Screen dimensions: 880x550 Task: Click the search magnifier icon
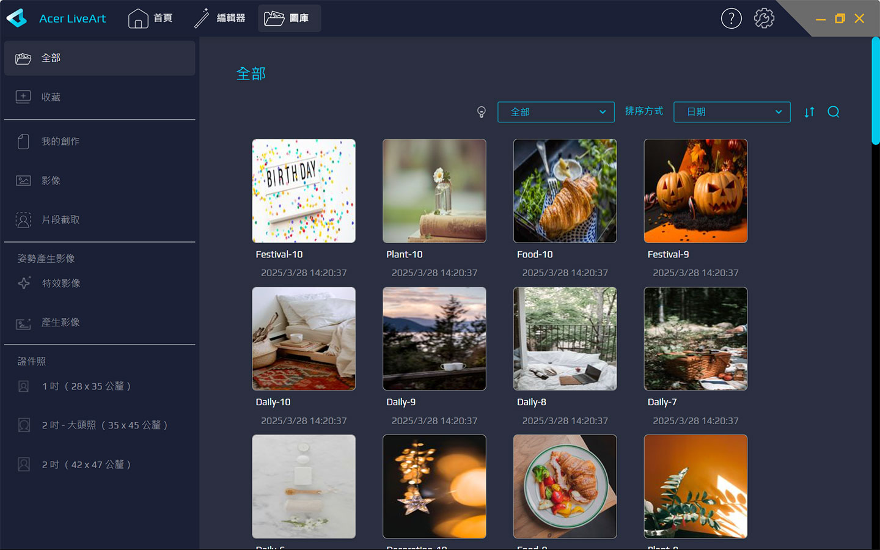[x=834, y=112]
